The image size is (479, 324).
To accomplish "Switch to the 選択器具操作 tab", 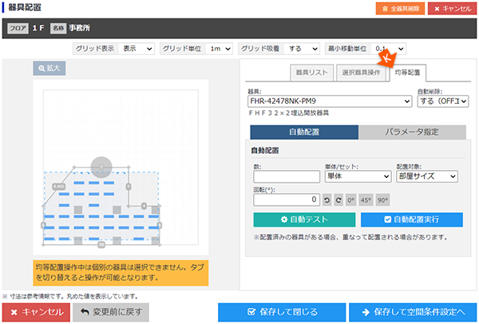I will click(360, 73).
